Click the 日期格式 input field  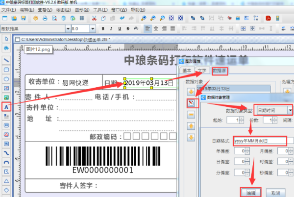coord(260,141)
